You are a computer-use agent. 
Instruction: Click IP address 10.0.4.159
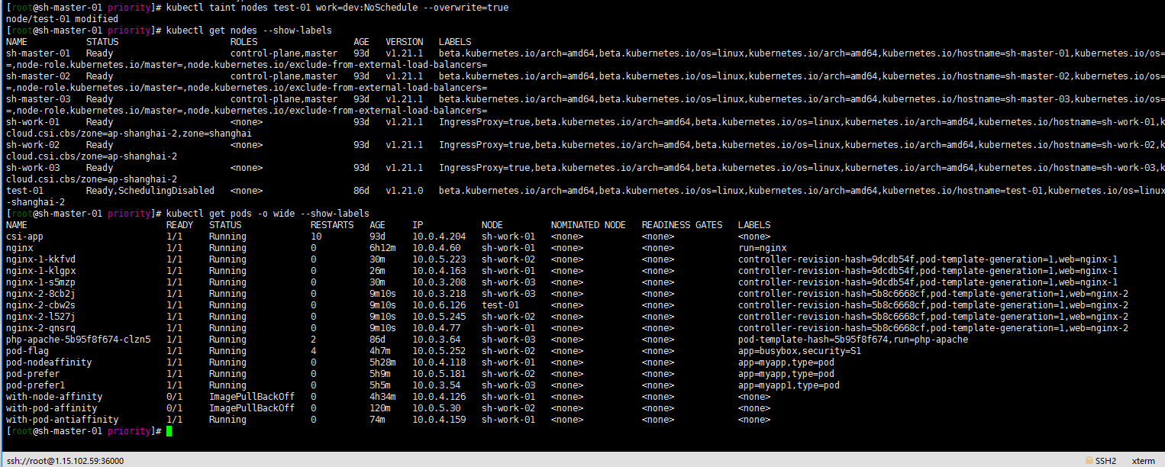coord(439,419)
